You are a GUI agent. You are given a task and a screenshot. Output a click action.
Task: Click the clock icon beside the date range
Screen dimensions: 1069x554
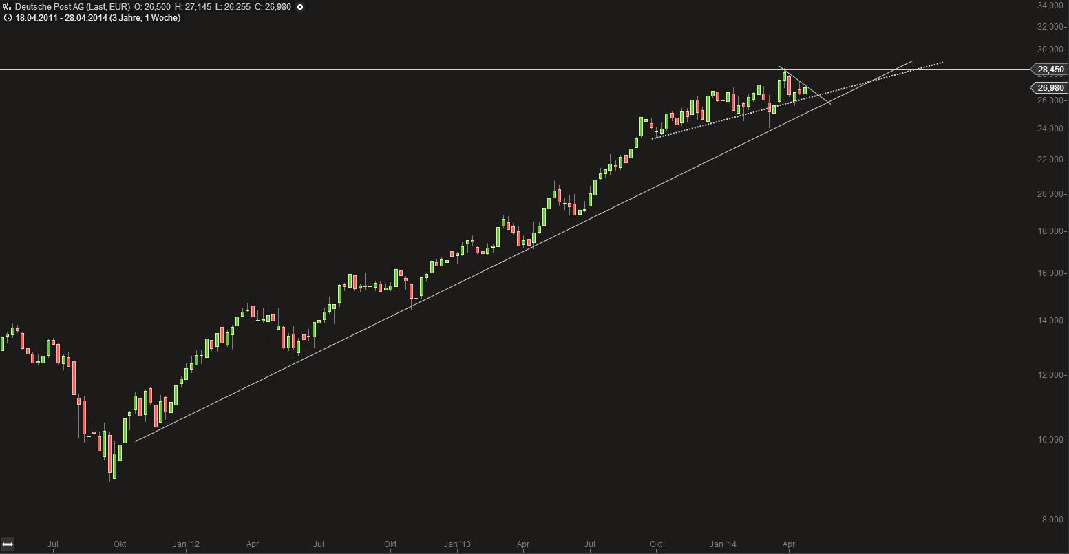click(7, 18)
